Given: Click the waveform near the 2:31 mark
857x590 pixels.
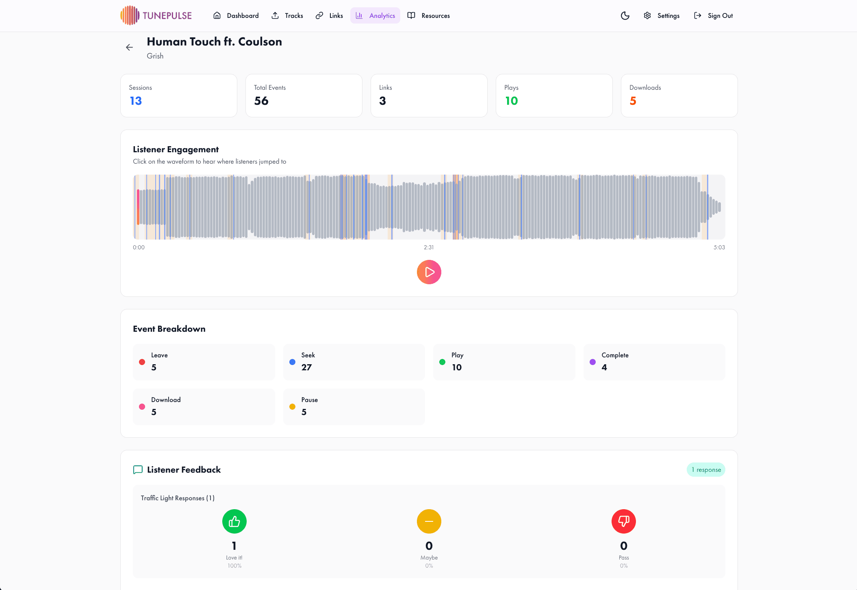Looking at the screenshot, I should pyautogui.click(x=430, y=207).
